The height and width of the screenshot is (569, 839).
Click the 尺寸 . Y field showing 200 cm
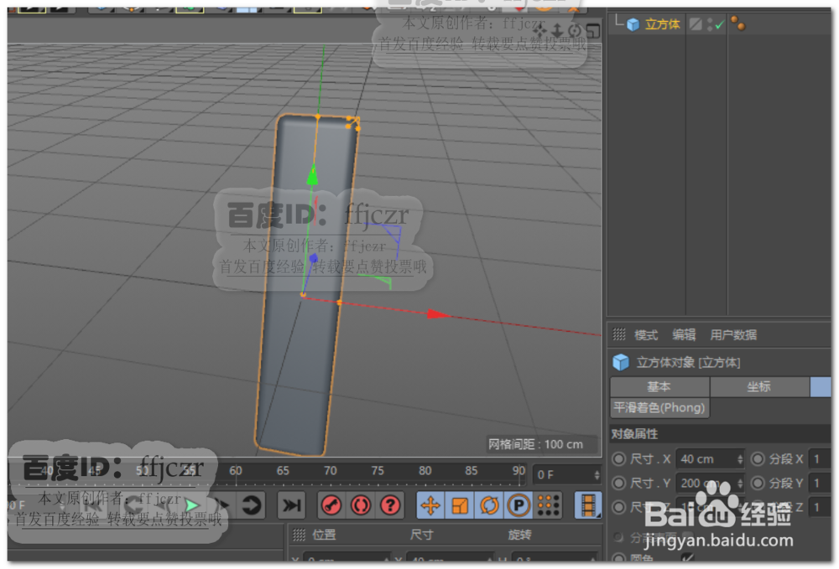(x=710, y=483)
